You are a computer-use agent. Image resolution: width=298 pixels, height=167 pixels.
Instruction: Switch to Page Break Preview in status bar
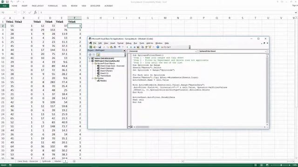pyautogui.click(x=267, y=165)
